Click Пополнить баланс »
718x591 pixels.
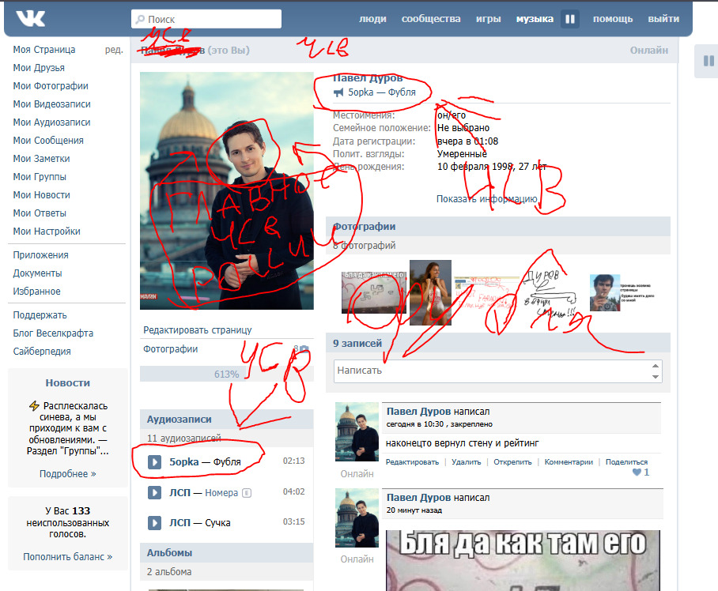click(68, 557)
